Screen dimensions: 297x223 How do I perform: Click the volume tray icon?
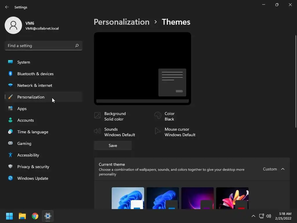tap(268, 216)
